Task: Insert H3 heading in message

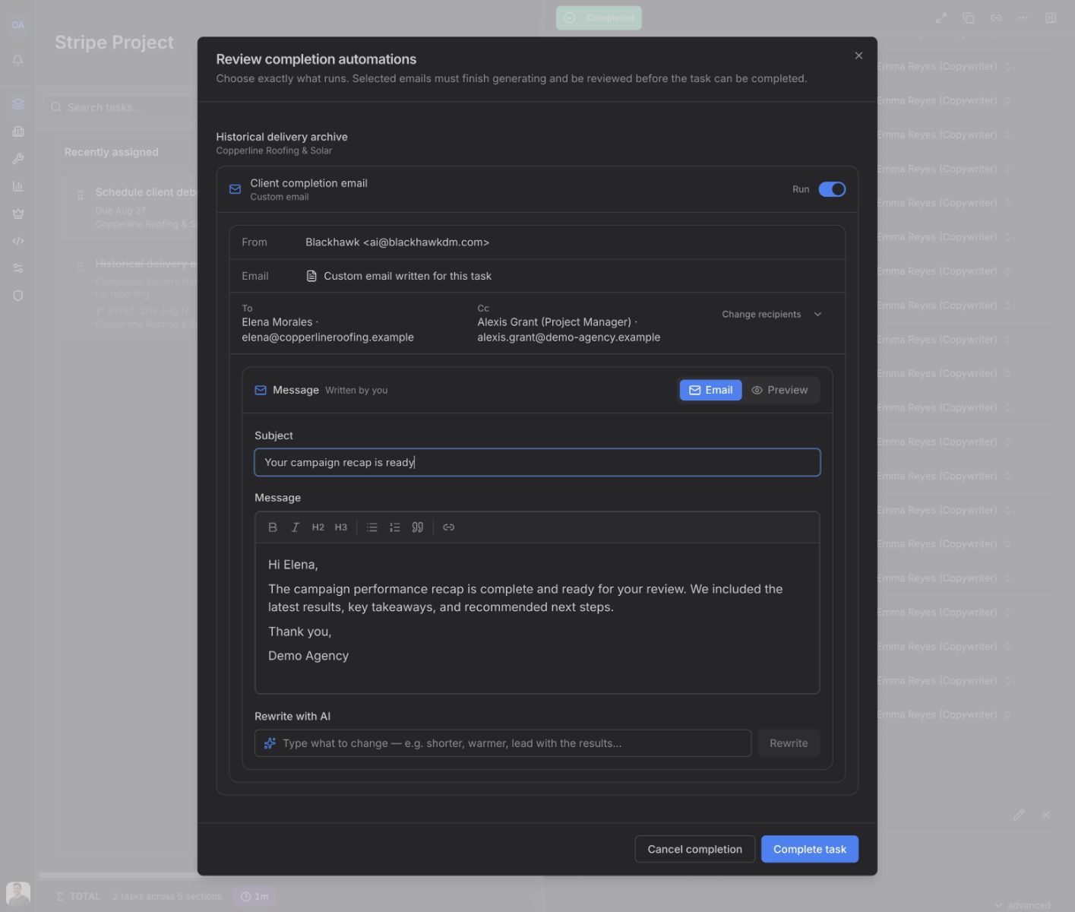Action: [341, 527]
